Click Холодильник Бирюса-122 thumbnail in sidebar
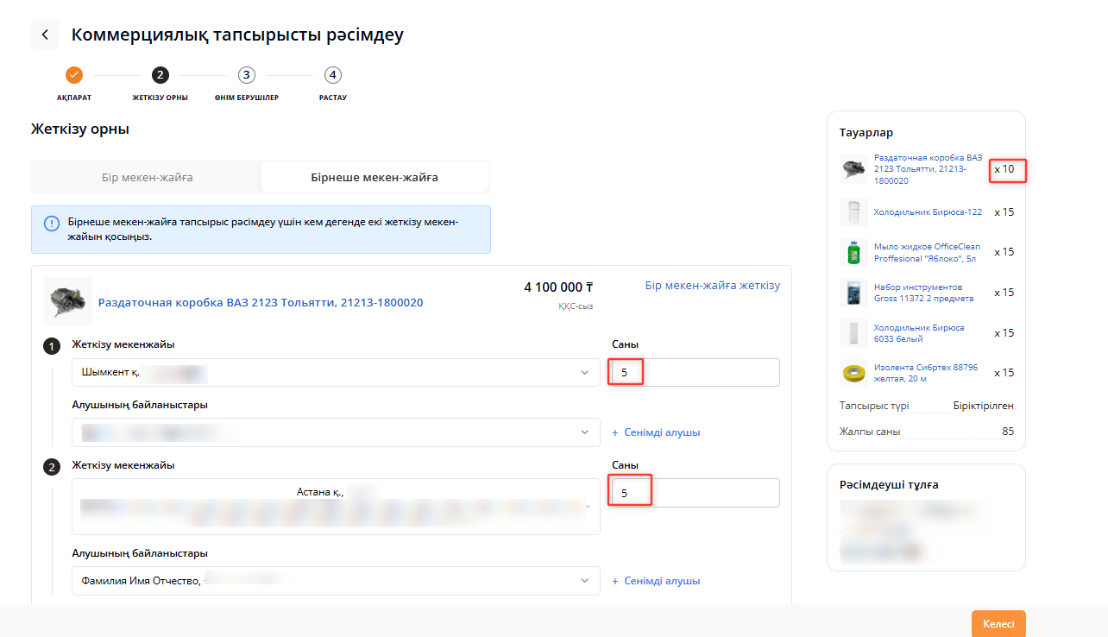The width and height of the screenshot is (1108, 637). 853,211
